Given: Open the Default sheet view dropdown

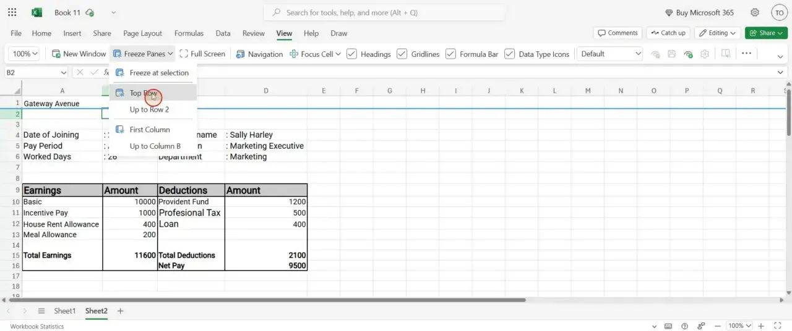Looking at the screenshot, I should 611,54.
